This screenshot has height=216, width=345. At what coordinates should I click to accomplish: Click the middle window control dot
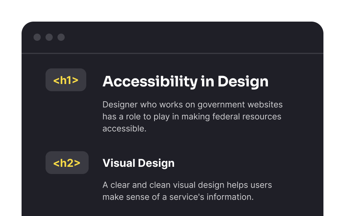click(x=49, y=37)
